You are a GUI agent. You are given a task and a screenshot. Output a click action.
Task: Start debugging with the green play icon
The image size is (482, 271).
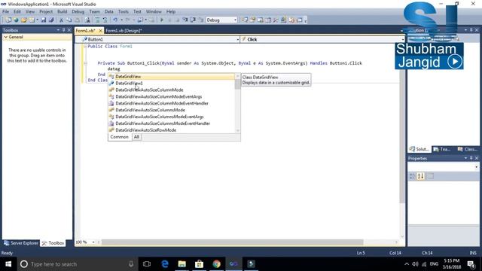pos(162,20)
